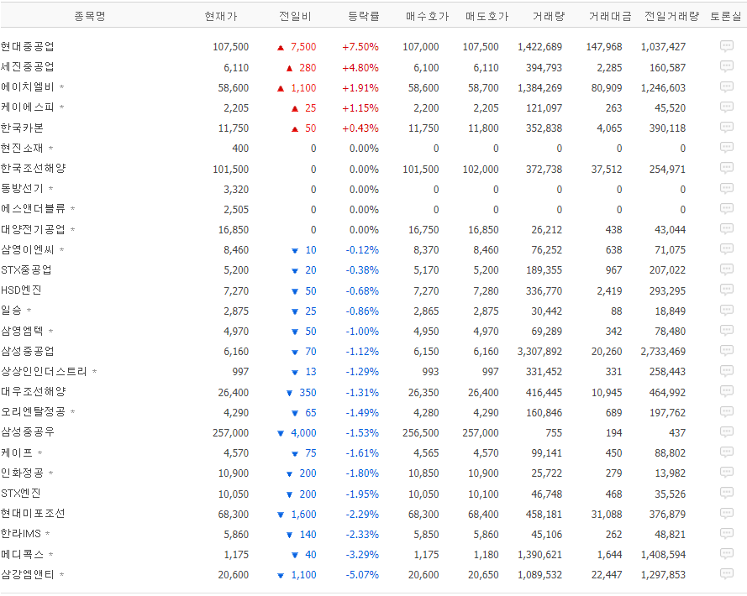Open stock page for 삼강엠앤티
Screen dimensions: 747x596
coord(27,574)
